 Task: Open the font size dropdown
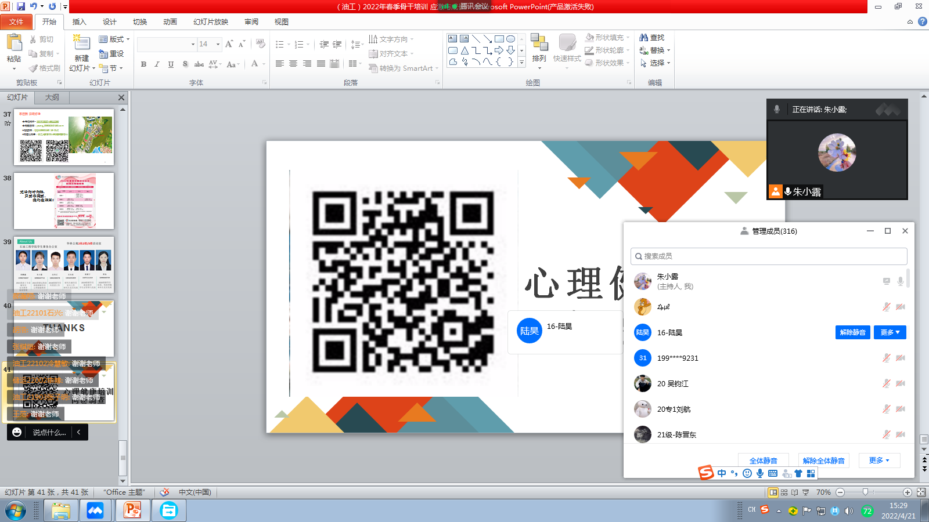(218, 44)
